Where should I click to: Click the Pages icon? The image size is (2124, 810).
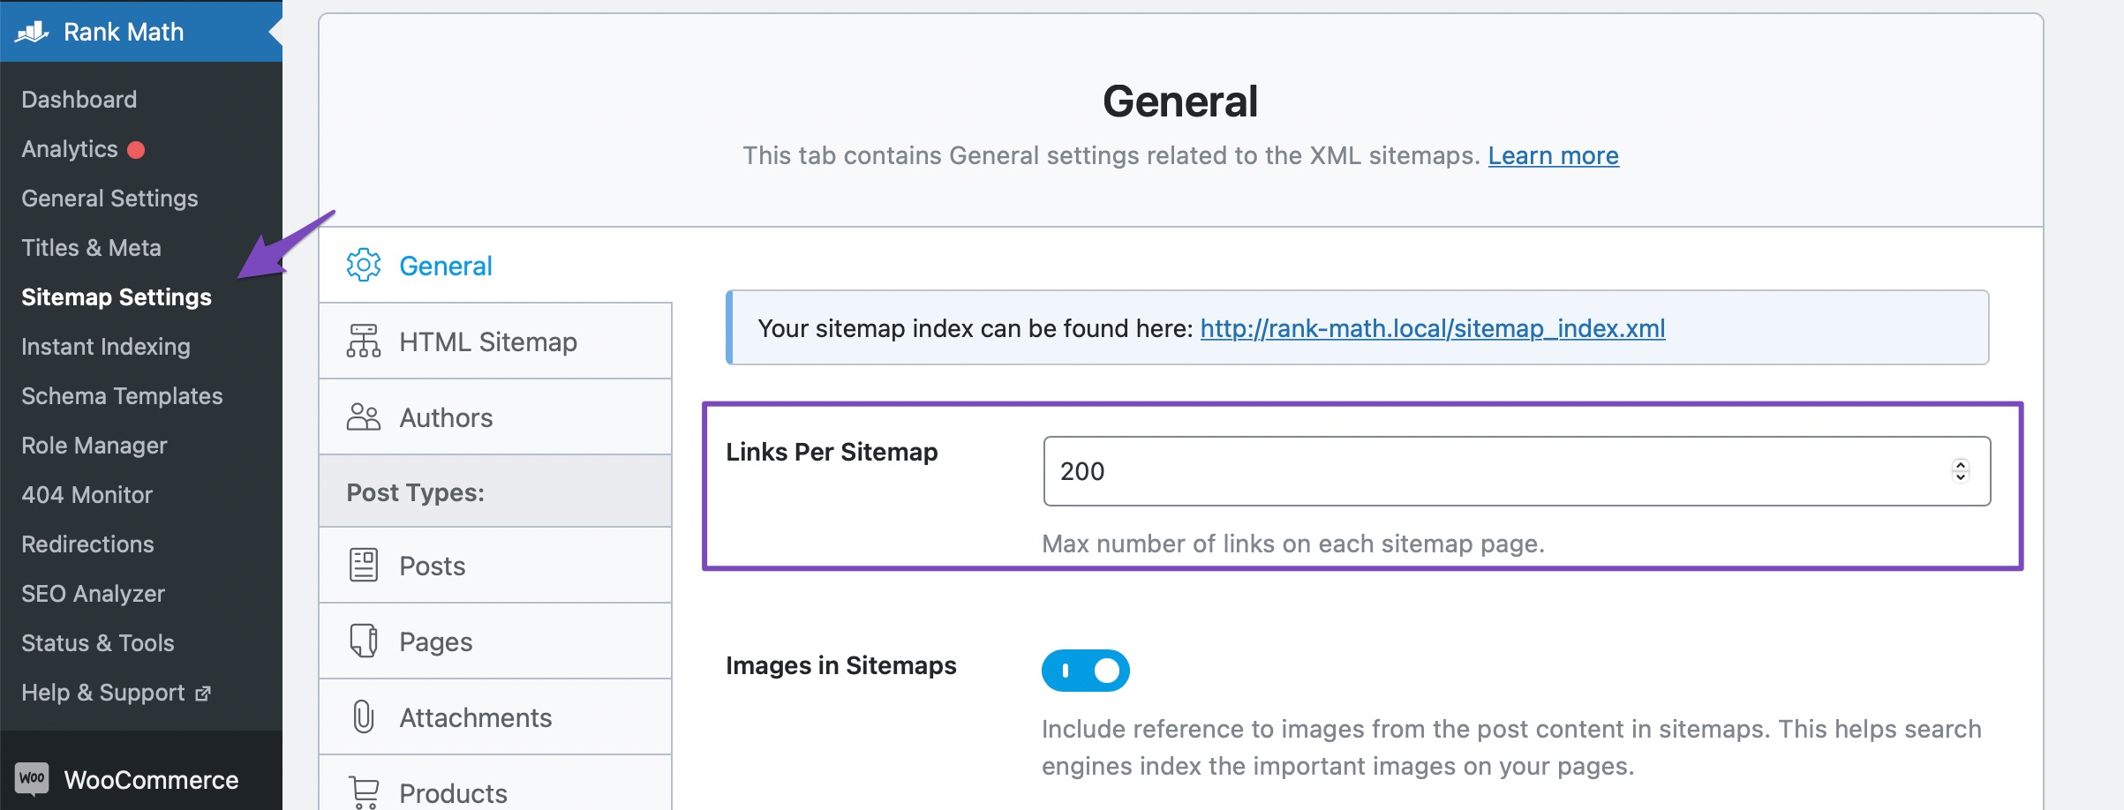[x=364, y=641]
